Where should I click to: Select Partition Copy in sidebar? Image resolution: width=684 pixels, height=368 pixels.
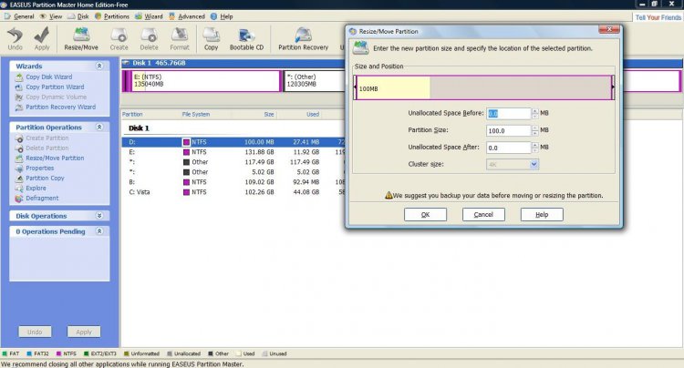pos(45,178)
